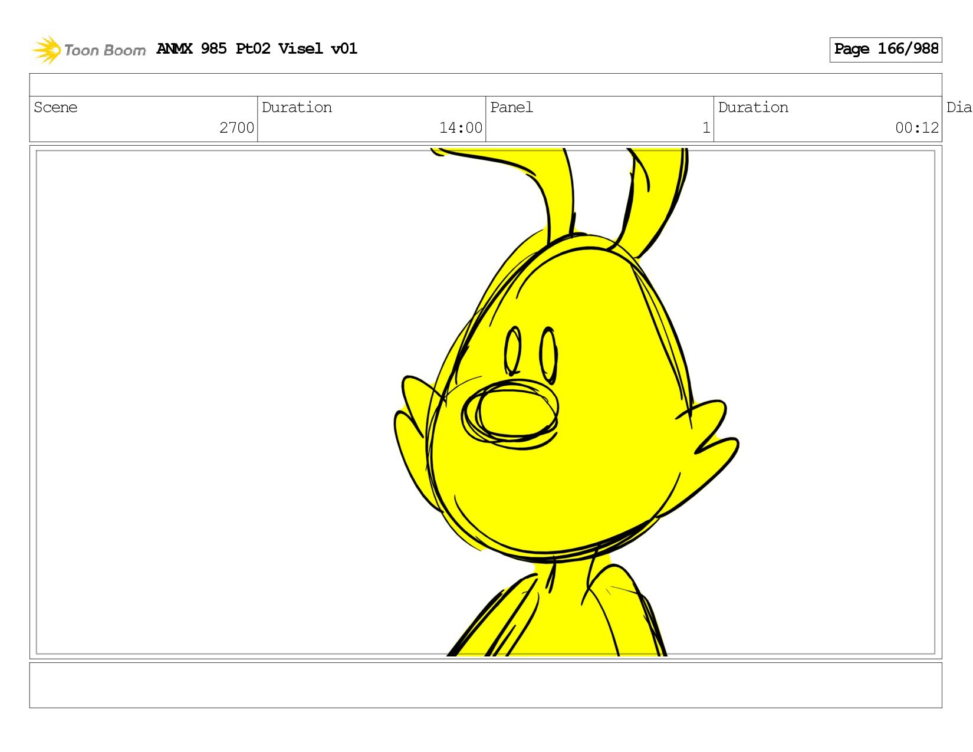This screenshot has width=973, height=752.
Task: Click the Scene label
Action: tap(55, 107)
